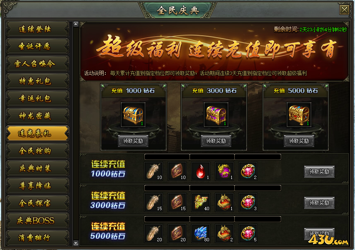Click 领取奖励 for 连续充值 3000钻石
Screen dimensions: 355x250
(319, 203)
